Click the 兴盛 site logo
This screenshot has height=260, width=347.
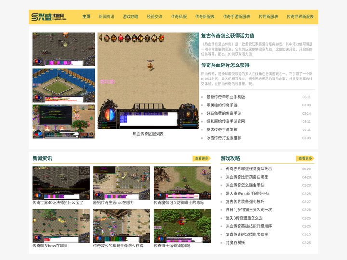(x=49, y=17)
